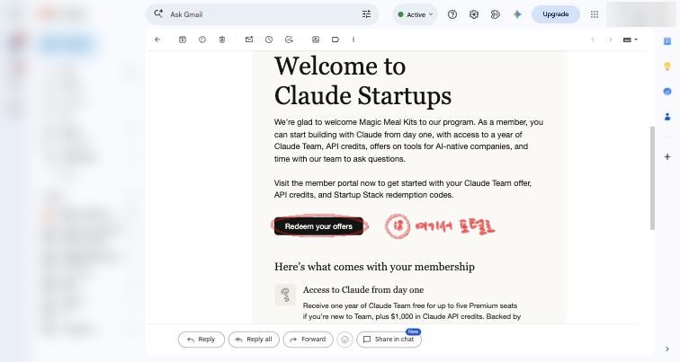Screen dimensions: 680x362
Task: Click Here's what comes with your membership text
Action: (374, 266)
